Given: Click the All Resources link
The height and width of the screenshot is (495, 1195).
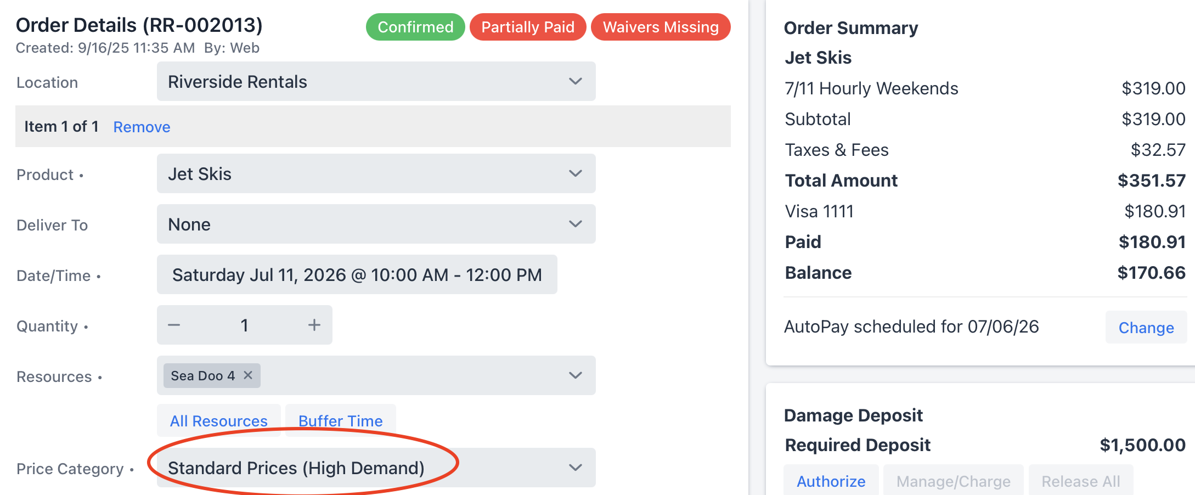Looking at the screenshot, I should (218, 421).
